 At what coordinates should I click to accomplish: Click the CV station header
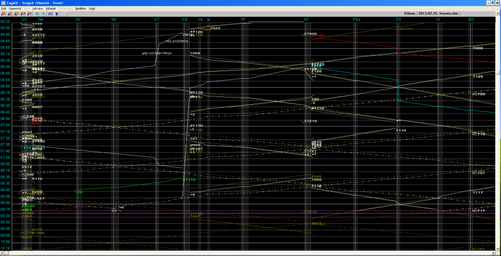(24, 19)
